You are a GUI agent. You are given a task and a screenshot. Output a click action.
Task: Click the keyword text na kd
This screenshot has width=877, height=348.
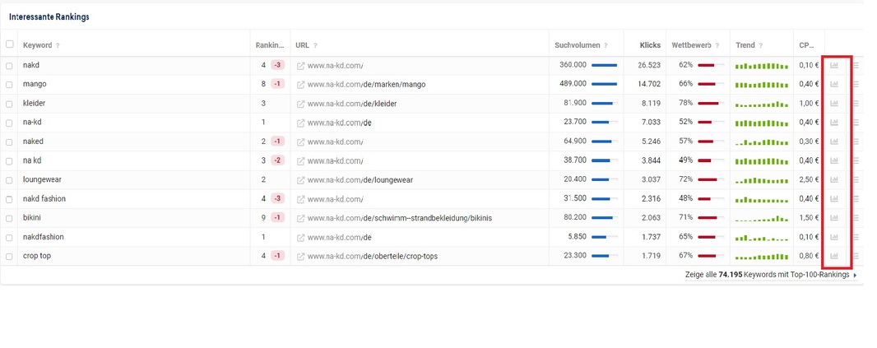(32, 160)
